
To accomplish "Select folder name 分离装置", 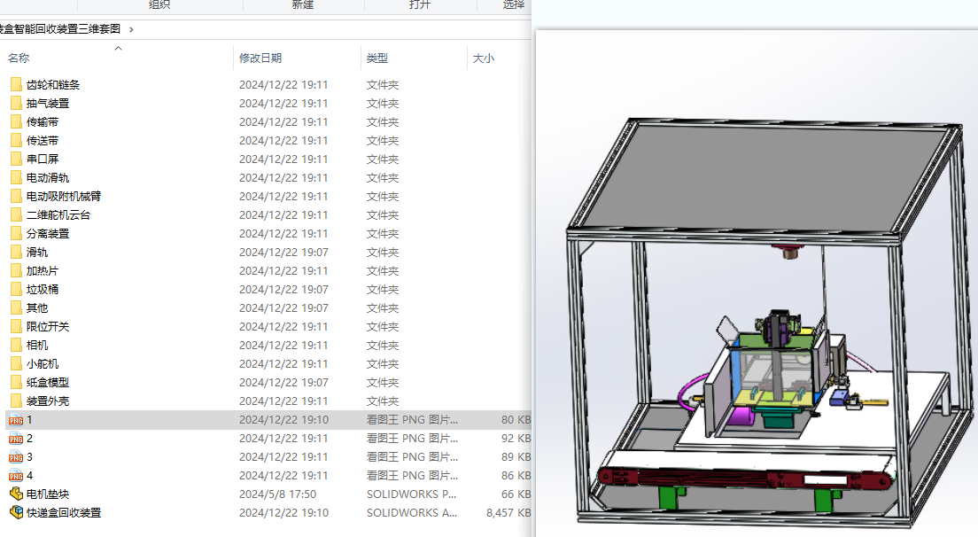I will (48, 234).
